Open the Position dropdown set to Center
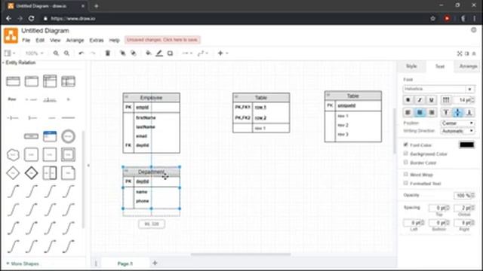The width and height of the screenshot is (483, 271). tap(457, 123)
